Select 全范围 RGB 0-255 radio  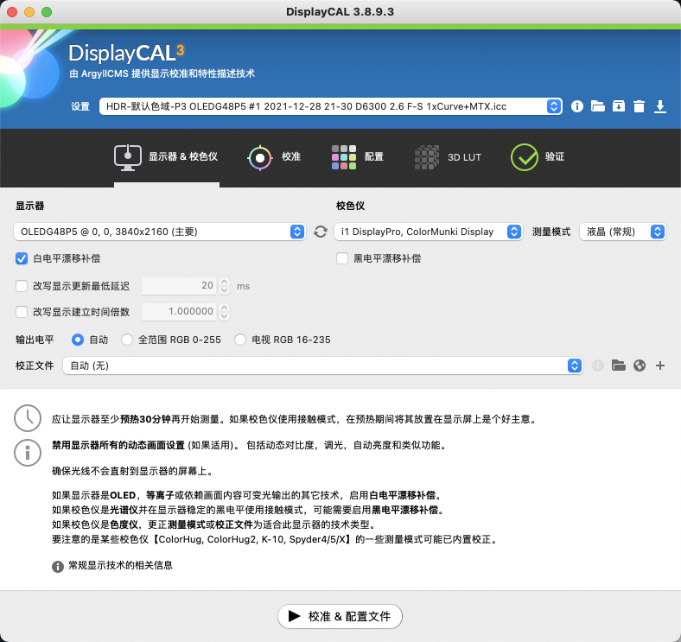pos(127,340)
